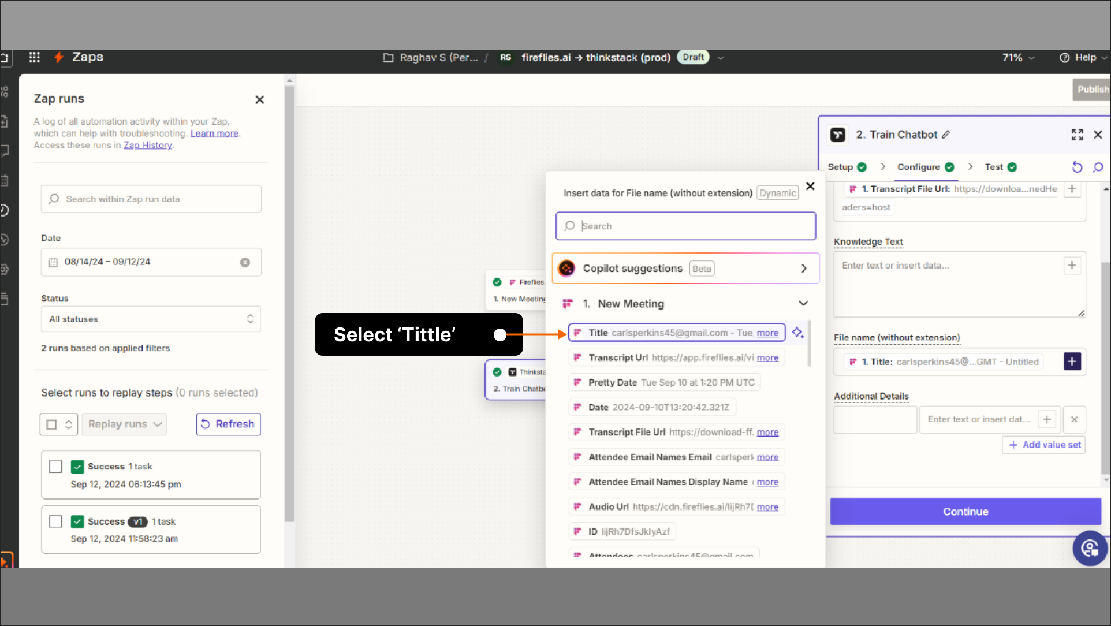Open the Replay runs dropdown
The width and height of the screenshot is (1111, 626).
click(124, 424)
